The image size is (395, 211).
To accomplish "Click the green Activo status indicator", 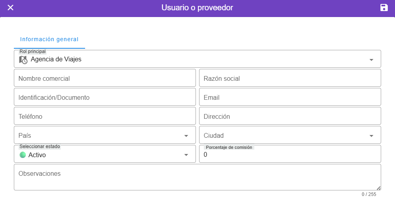I will pos(23,155).
